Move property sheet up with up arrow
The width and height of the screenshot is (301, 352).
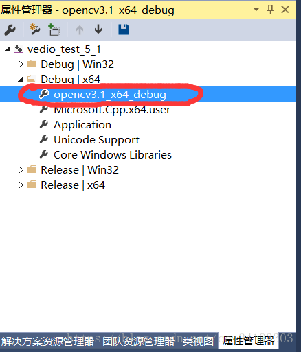click(x=80, y=30)
